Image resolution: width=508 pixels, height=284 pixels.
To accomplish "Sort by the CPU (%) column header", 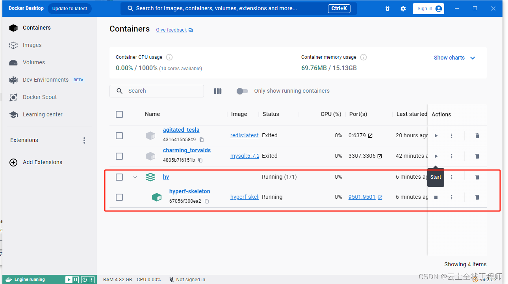I will [331, 114].
